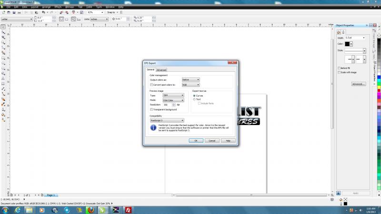Open the Bitmaps menu
The image size is (381, 214).
pos(70,7)
